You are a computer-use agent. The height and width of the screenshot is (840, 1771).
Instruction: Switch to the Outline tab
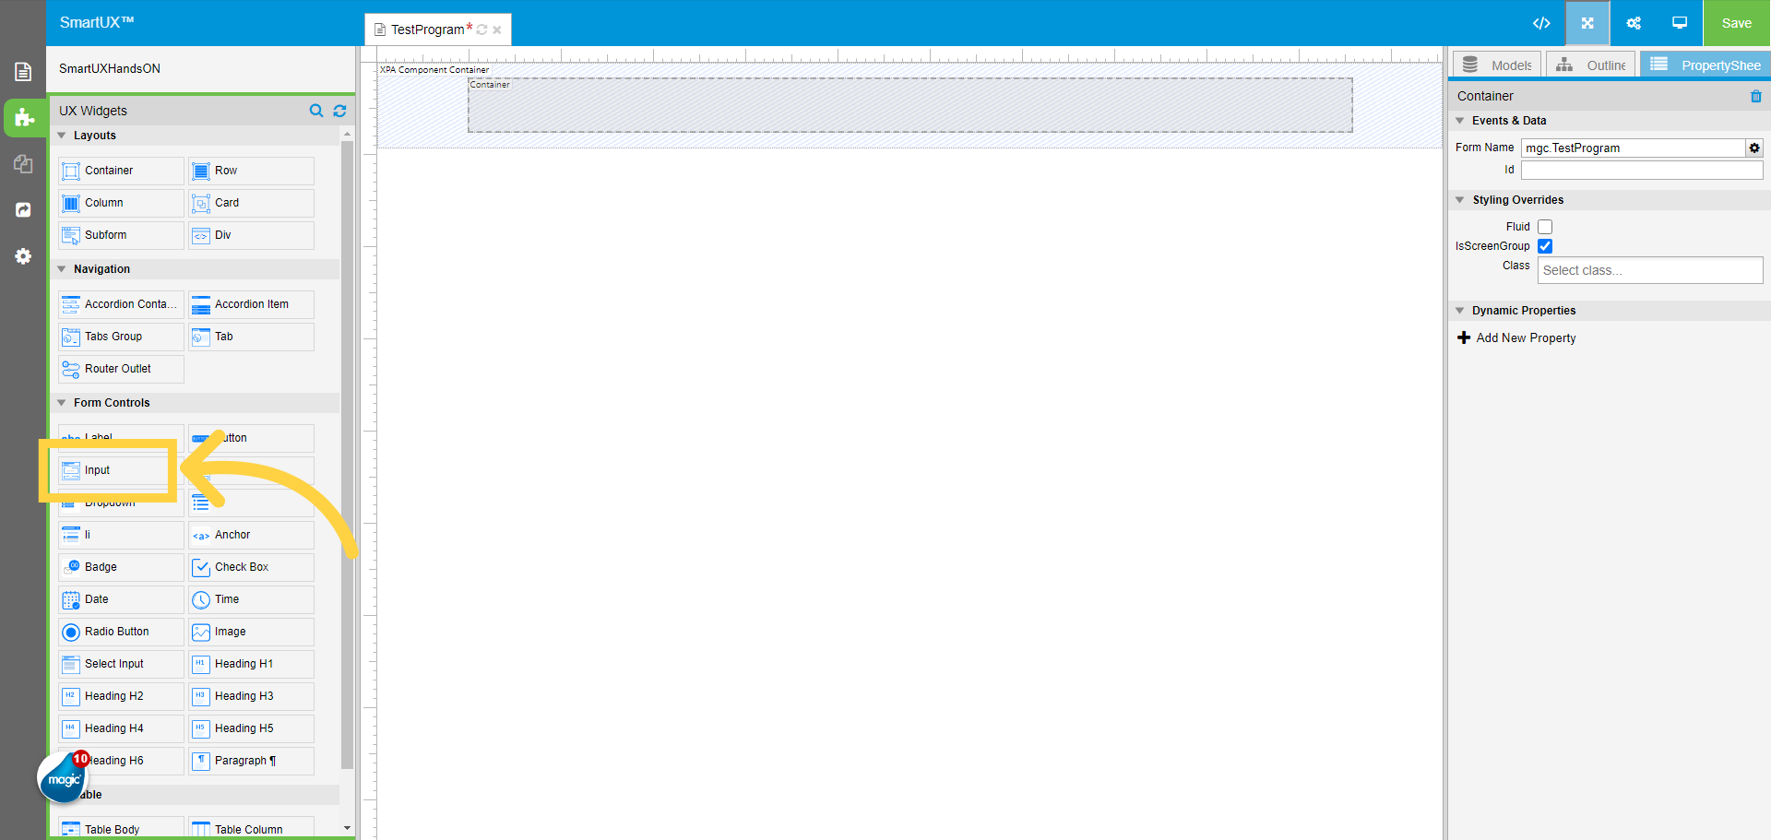1591,65
